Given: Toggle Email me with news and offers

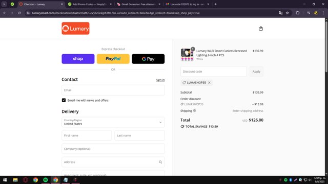Looking at the screenshot, I should pos(64,100).
